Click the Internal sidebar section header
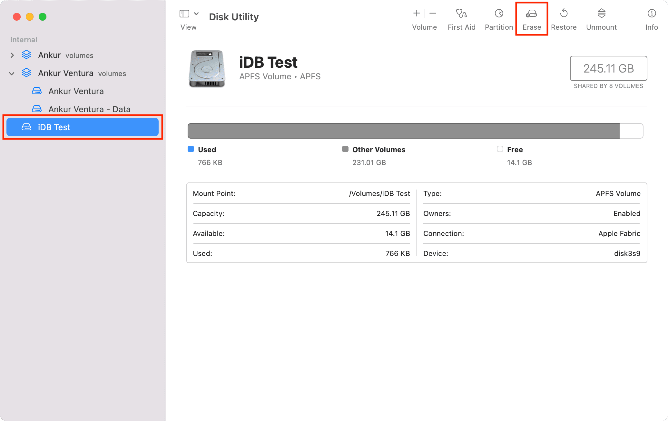This screenshot has height=421, width=668. pos(24,40)
